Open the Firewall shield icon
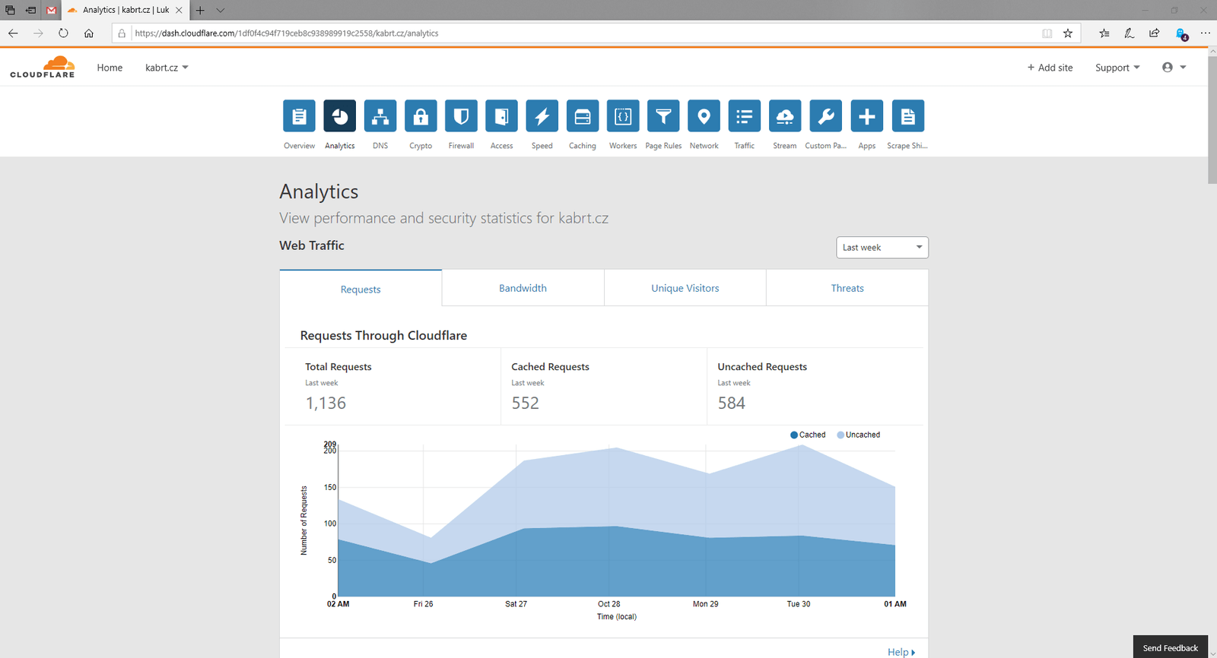This screenshot has height=658, width=1217. (461, 116)
